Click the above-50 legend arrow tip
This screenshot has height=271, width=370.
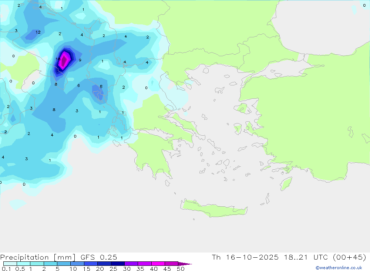tap(185, 264)
